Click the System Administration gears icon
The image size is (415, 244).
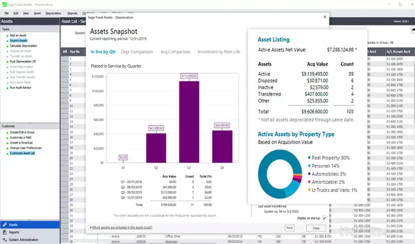[4, 240]
